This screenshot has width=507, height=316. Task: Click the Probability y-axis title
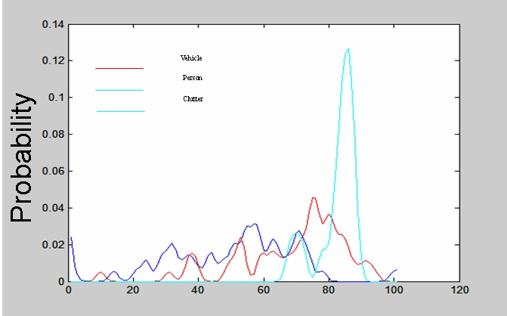(23, 157)
